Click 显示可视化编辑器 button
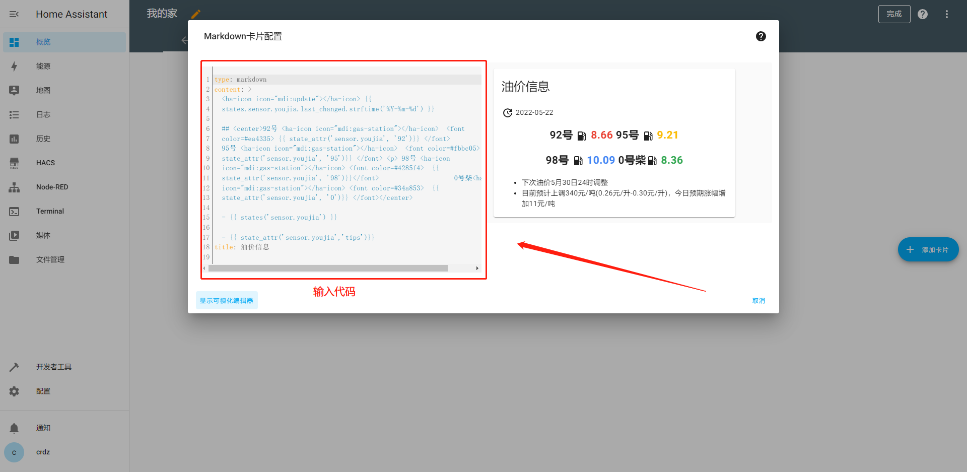Viewport: 967px width, 472px height. point(227,301)
